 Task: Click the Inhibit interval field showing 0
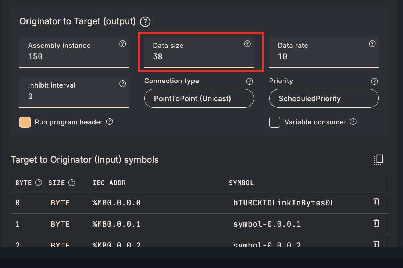pyautogui.click(x=74, y=96)
